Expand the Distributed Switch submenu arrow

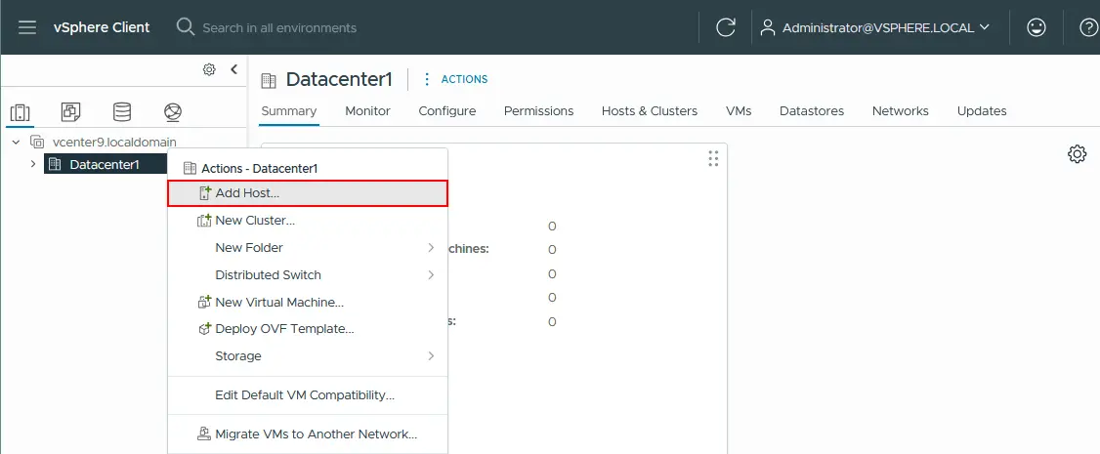[431, 274]
